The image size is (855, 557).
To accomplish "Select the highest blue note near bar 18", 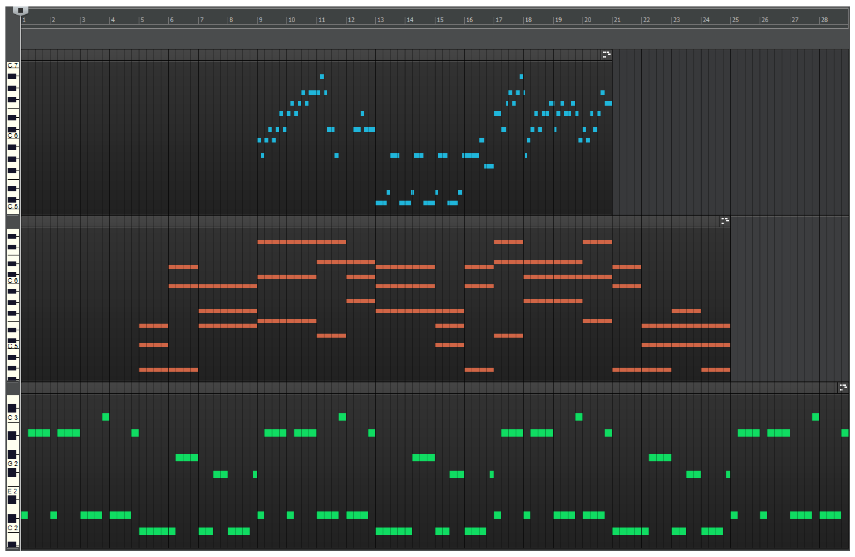I will [521, 77].
